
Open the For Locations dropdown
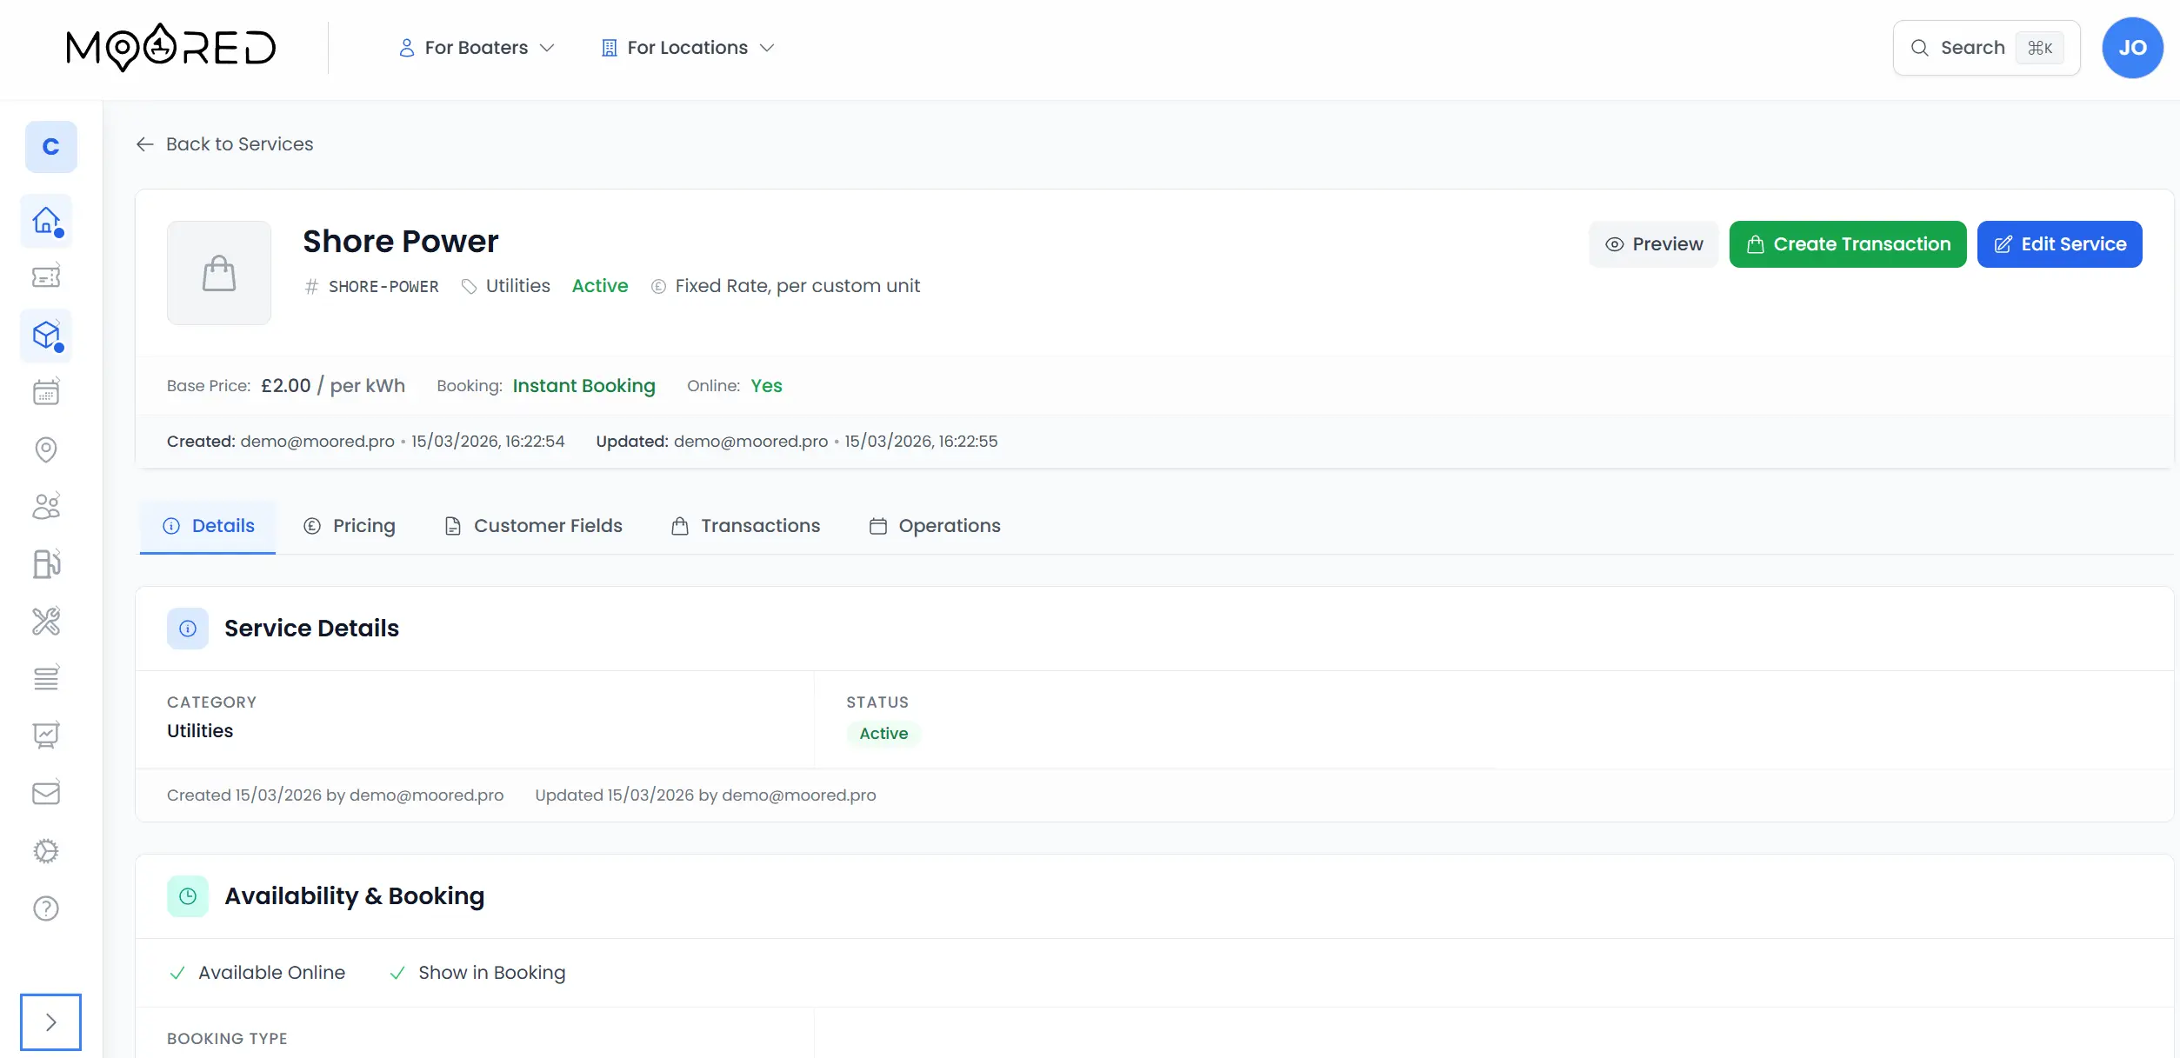pyautogui.click(x=686, y=48)
